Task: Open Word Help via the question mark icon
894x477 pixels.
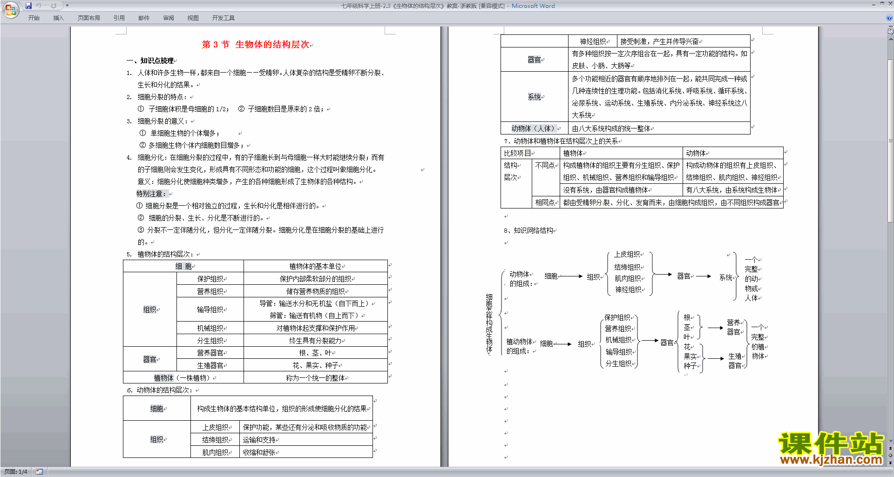Action: pyautogui.click(x=889, y=18)
